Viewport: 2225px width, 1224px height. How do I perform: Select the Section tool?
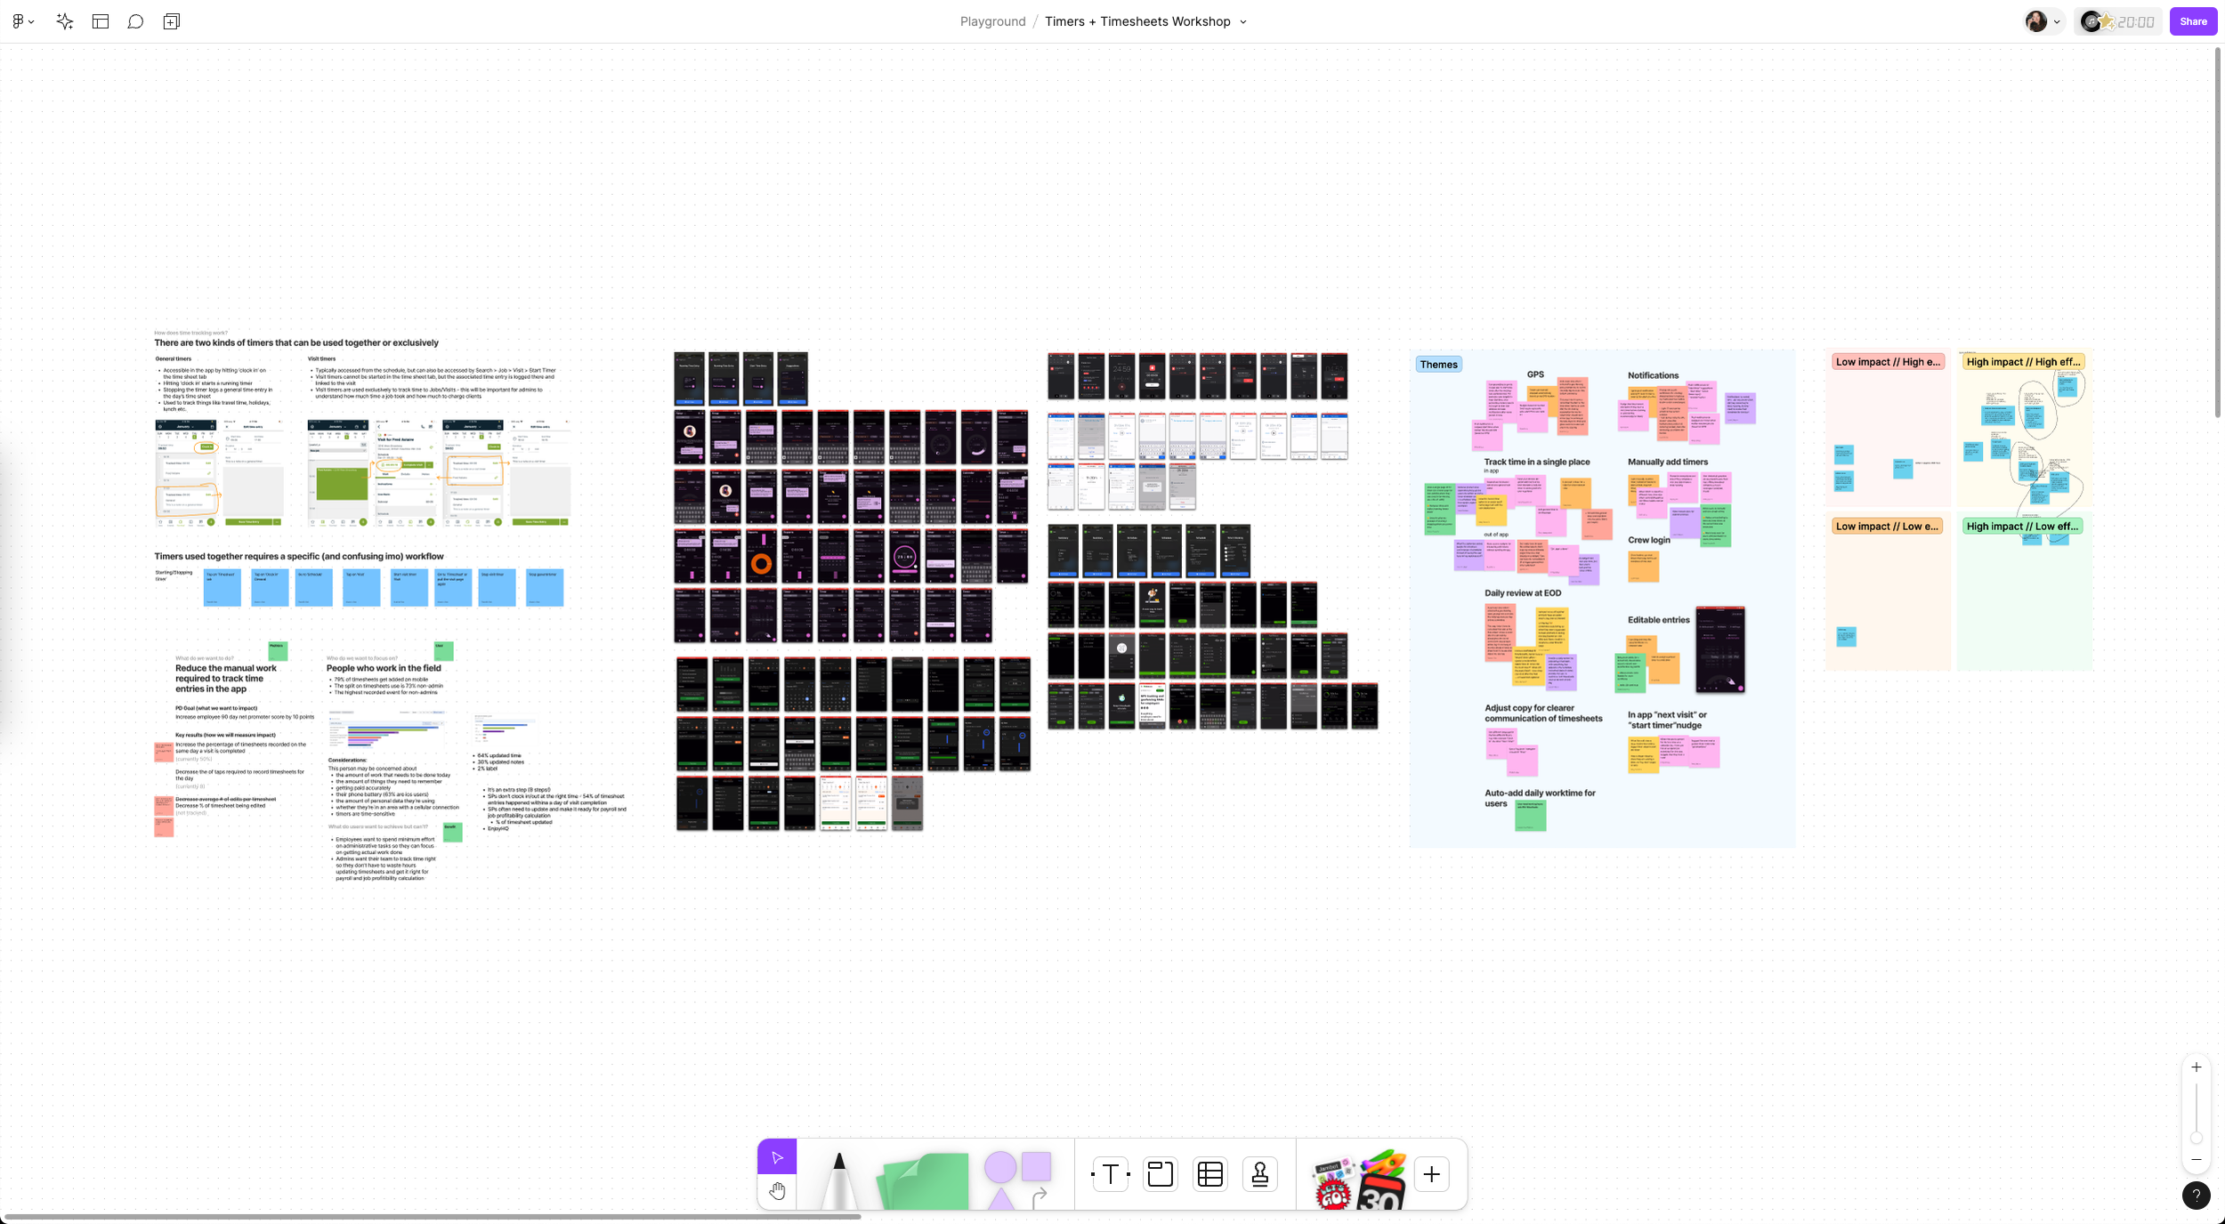point(1161,1174)
